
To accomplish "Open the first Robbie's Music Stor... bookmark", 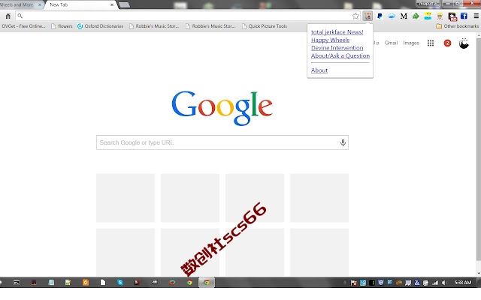I will coord(154,26).
